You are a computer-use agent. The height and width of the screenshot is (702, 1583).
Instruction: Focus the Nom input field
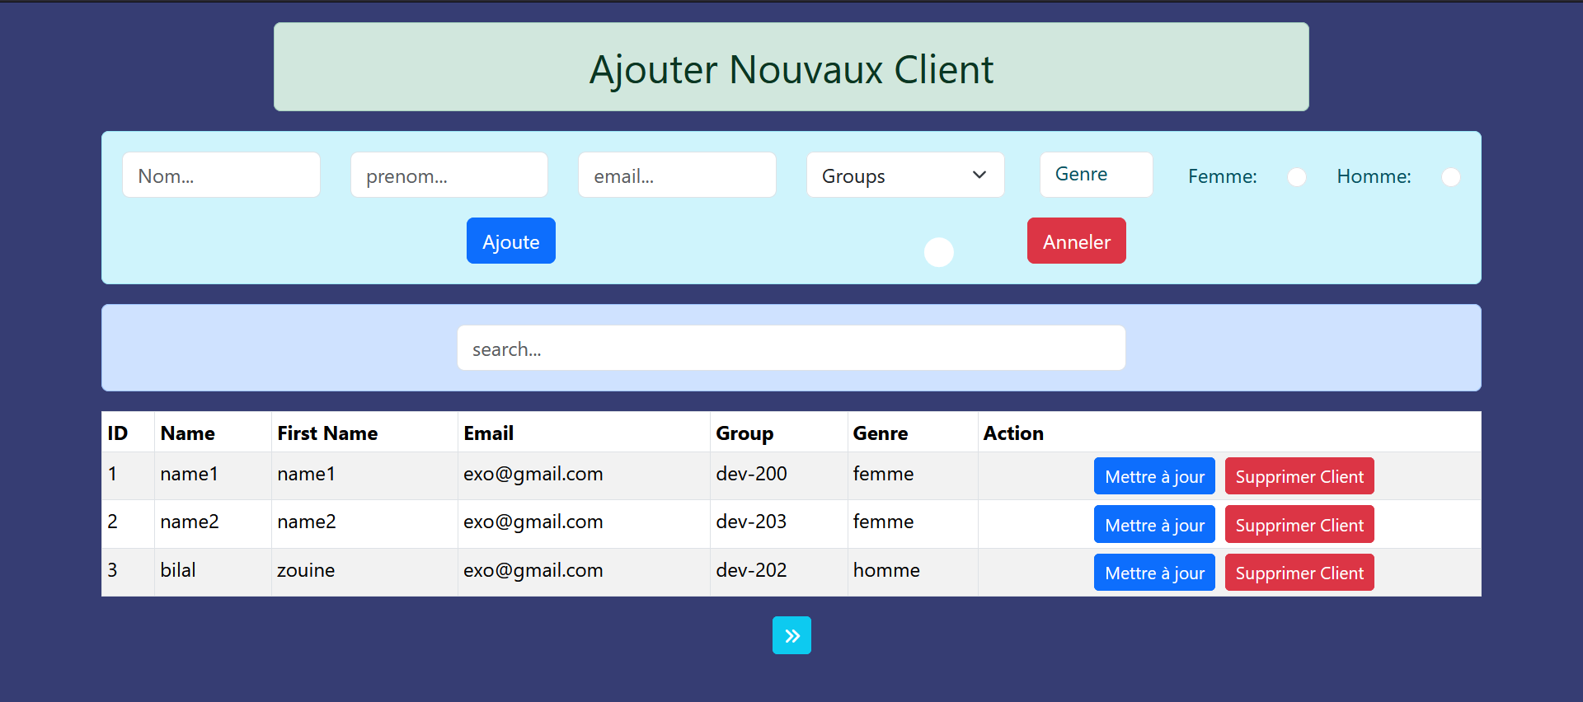tap(221, 175)
